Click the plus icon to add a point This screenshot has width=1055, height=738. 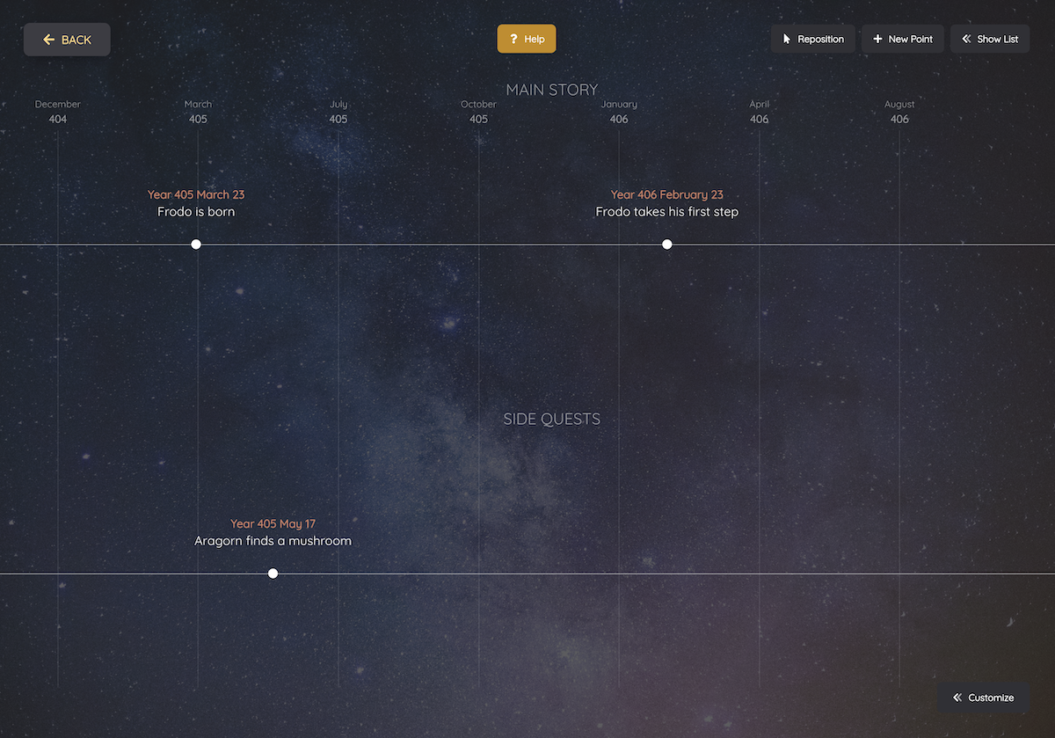pyautogui.click(x=876, y=38)
